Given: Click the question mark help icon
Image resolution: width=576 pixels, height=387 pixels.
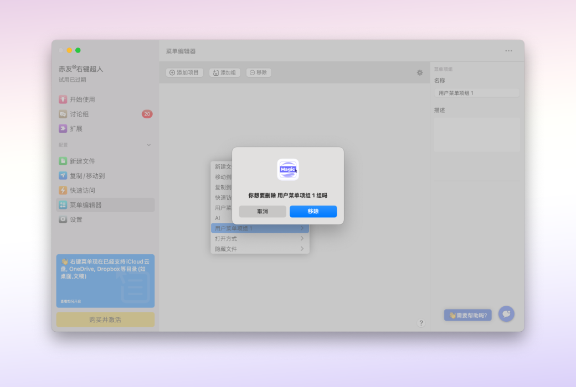Looking at the screenshot, I should 421,323.
